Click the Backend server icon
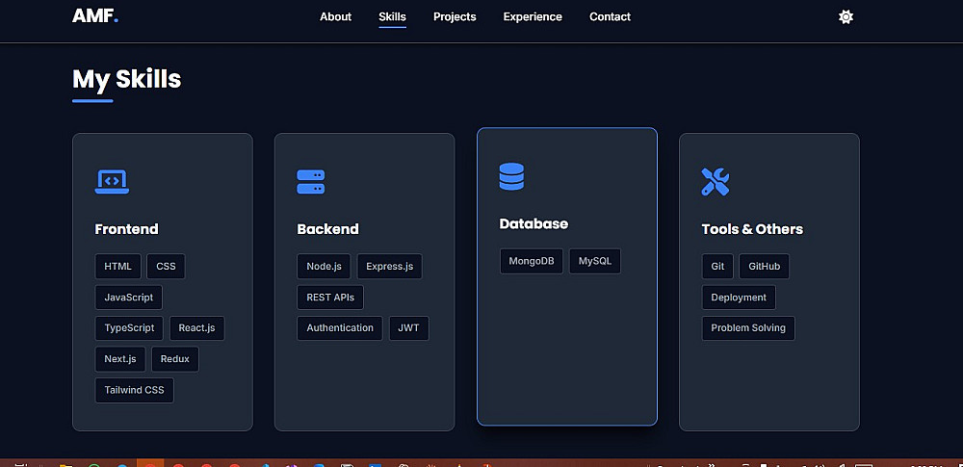963x467 pixels. [x=311, y=182]
